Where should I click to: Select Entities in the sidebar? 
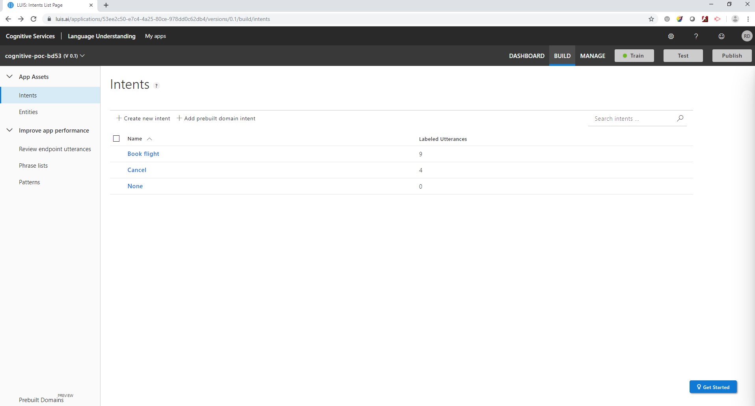[28, 112]
